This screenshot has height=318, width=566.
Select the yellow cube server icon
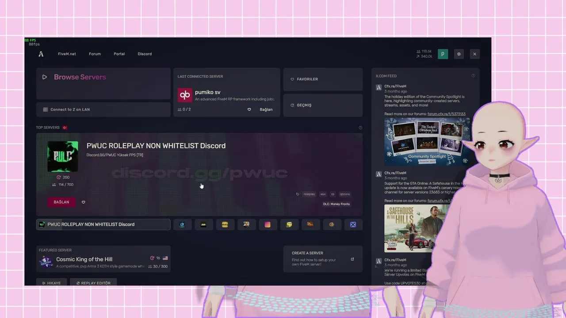tap(289, 224)
